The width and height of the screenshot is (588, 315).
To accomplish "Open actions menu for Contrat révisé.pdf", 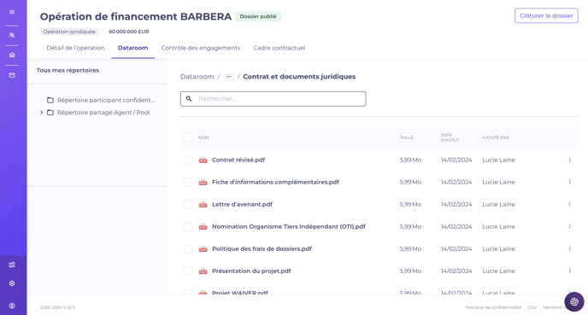I will (569, 160).
